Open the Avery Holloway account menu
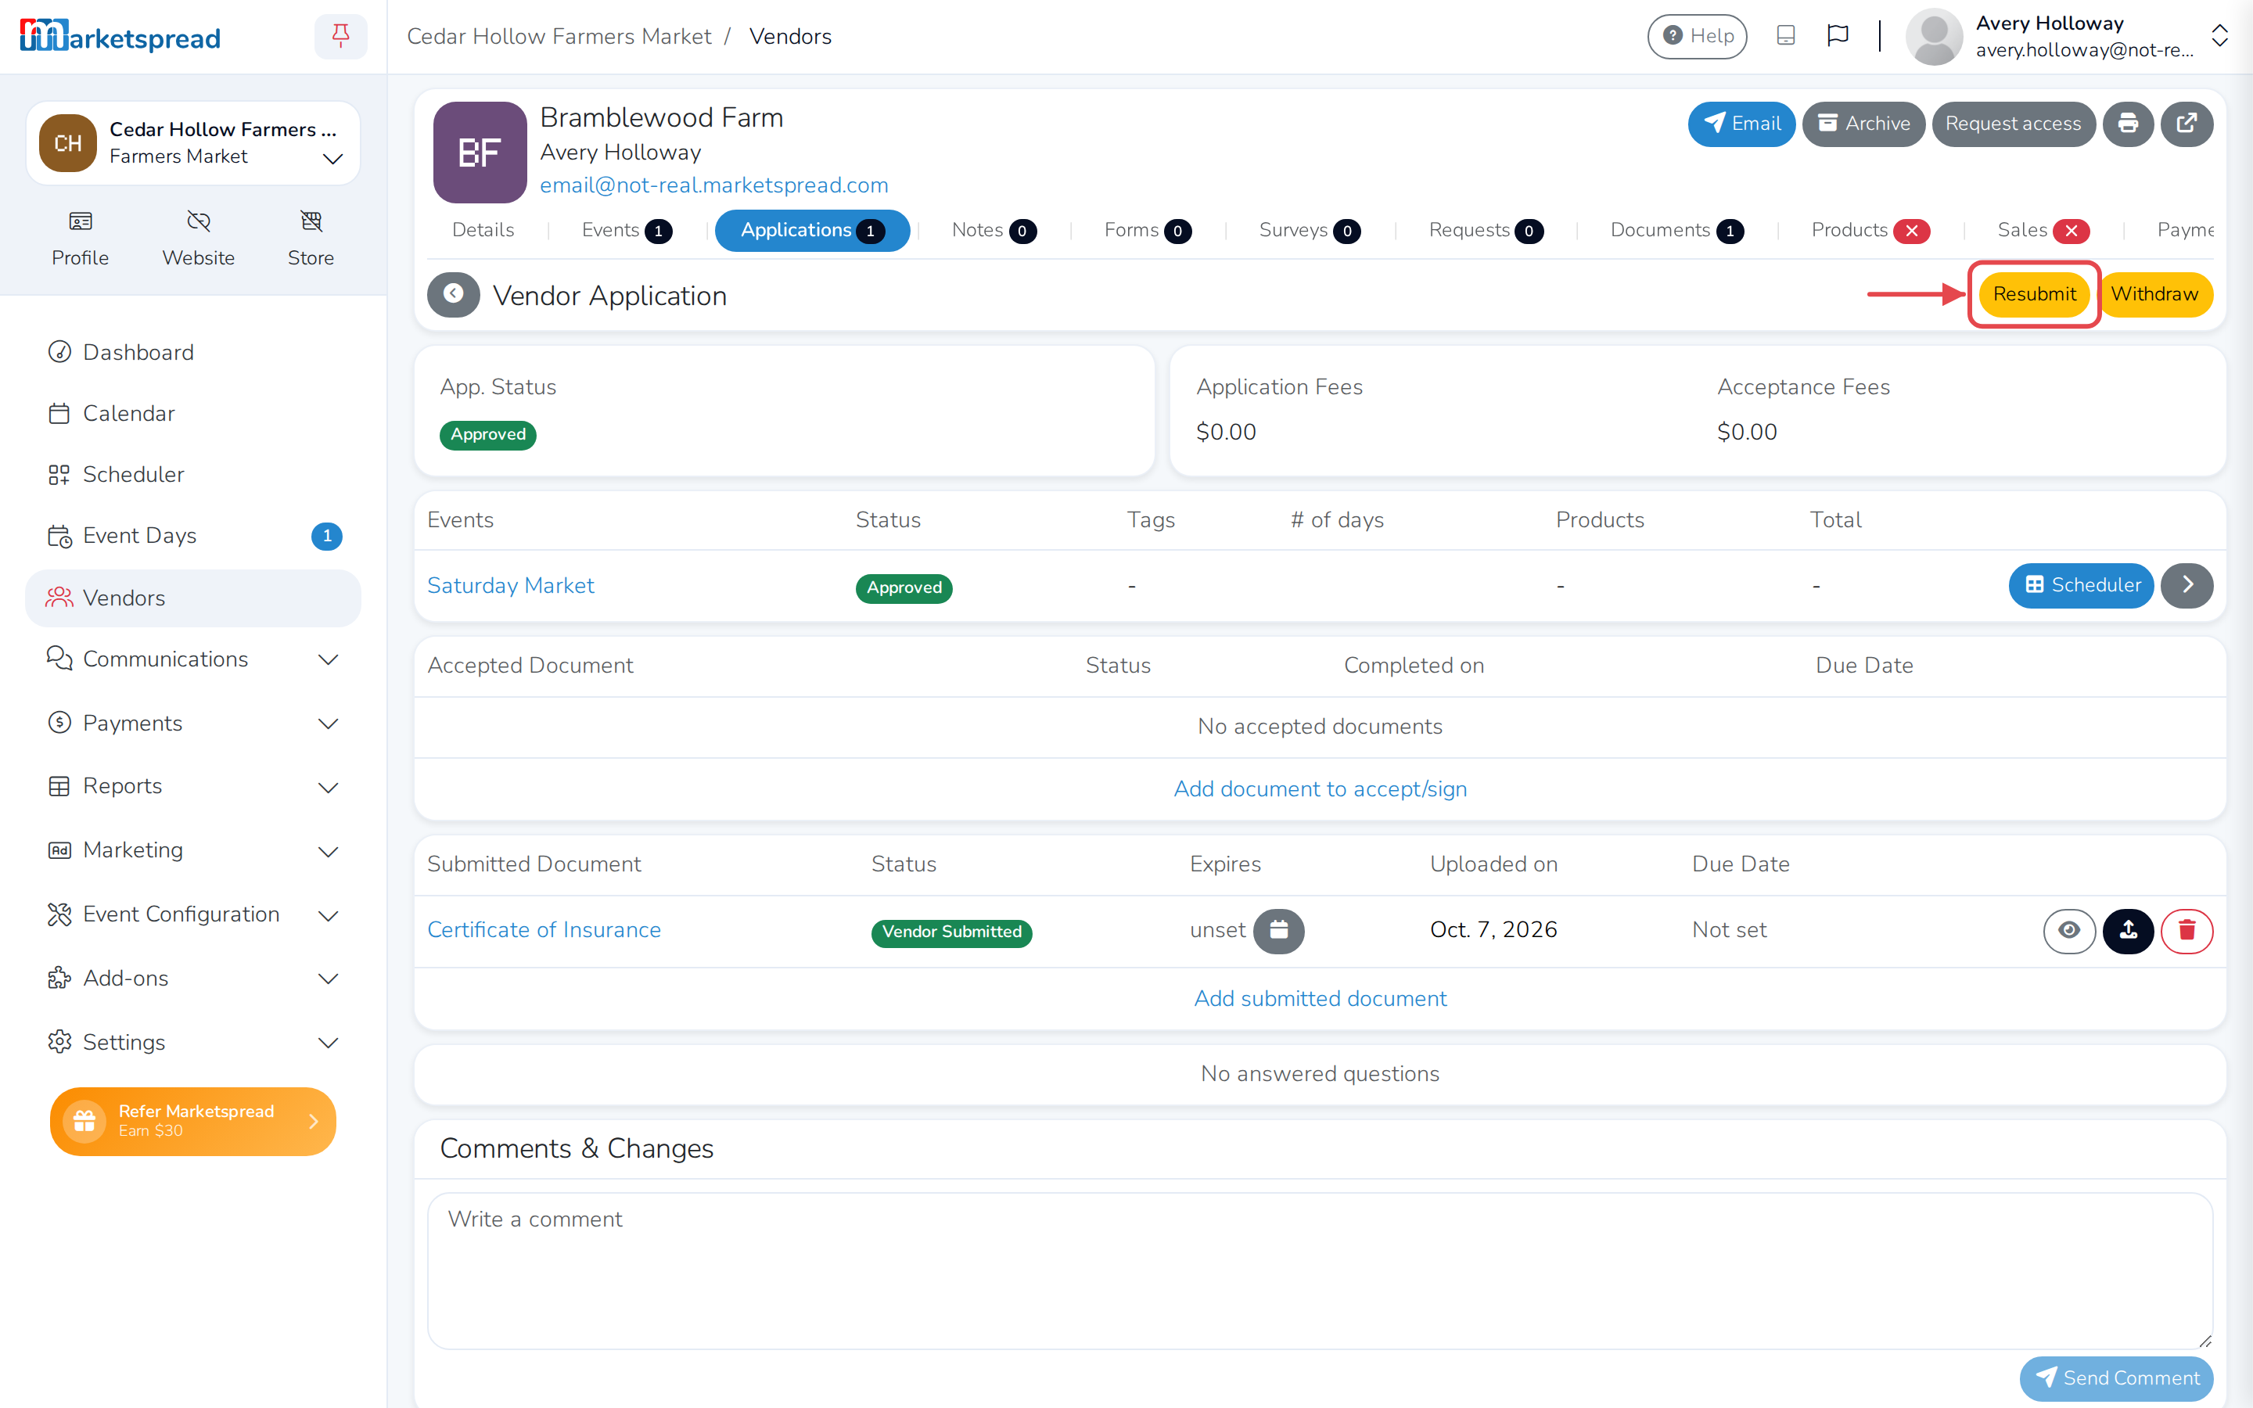Screen dimensions: 2253x1408 click(x=2065, y=36)
